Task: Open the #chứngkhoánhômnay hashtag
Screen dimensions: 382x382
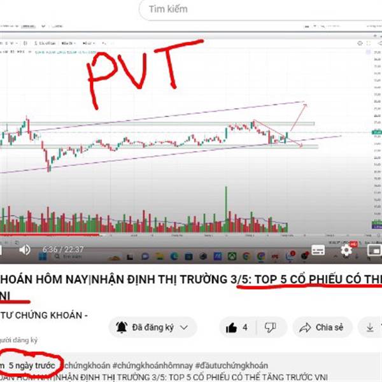Action: coord(152,365)
